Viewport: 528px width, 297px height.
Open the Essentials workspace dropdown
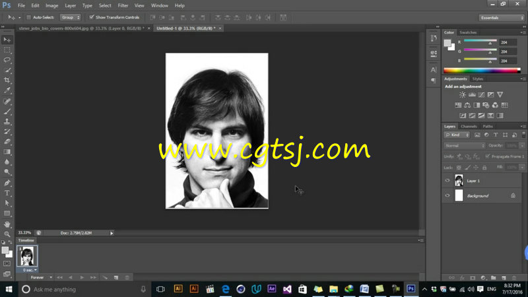502,18
